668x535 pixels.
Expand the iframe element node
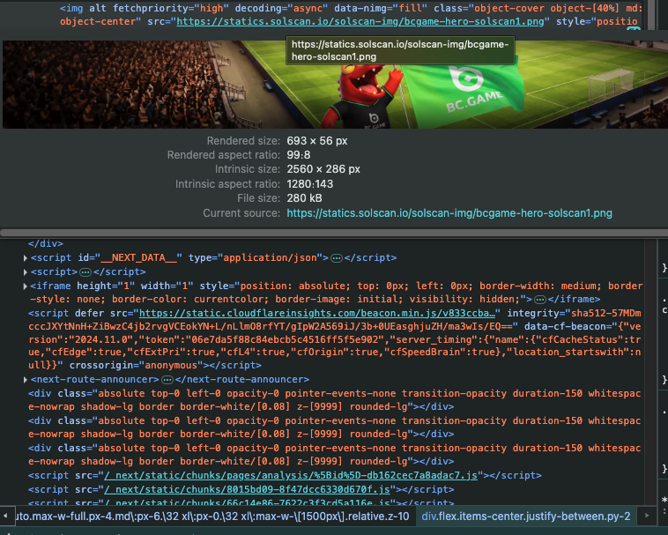(26, 286)
